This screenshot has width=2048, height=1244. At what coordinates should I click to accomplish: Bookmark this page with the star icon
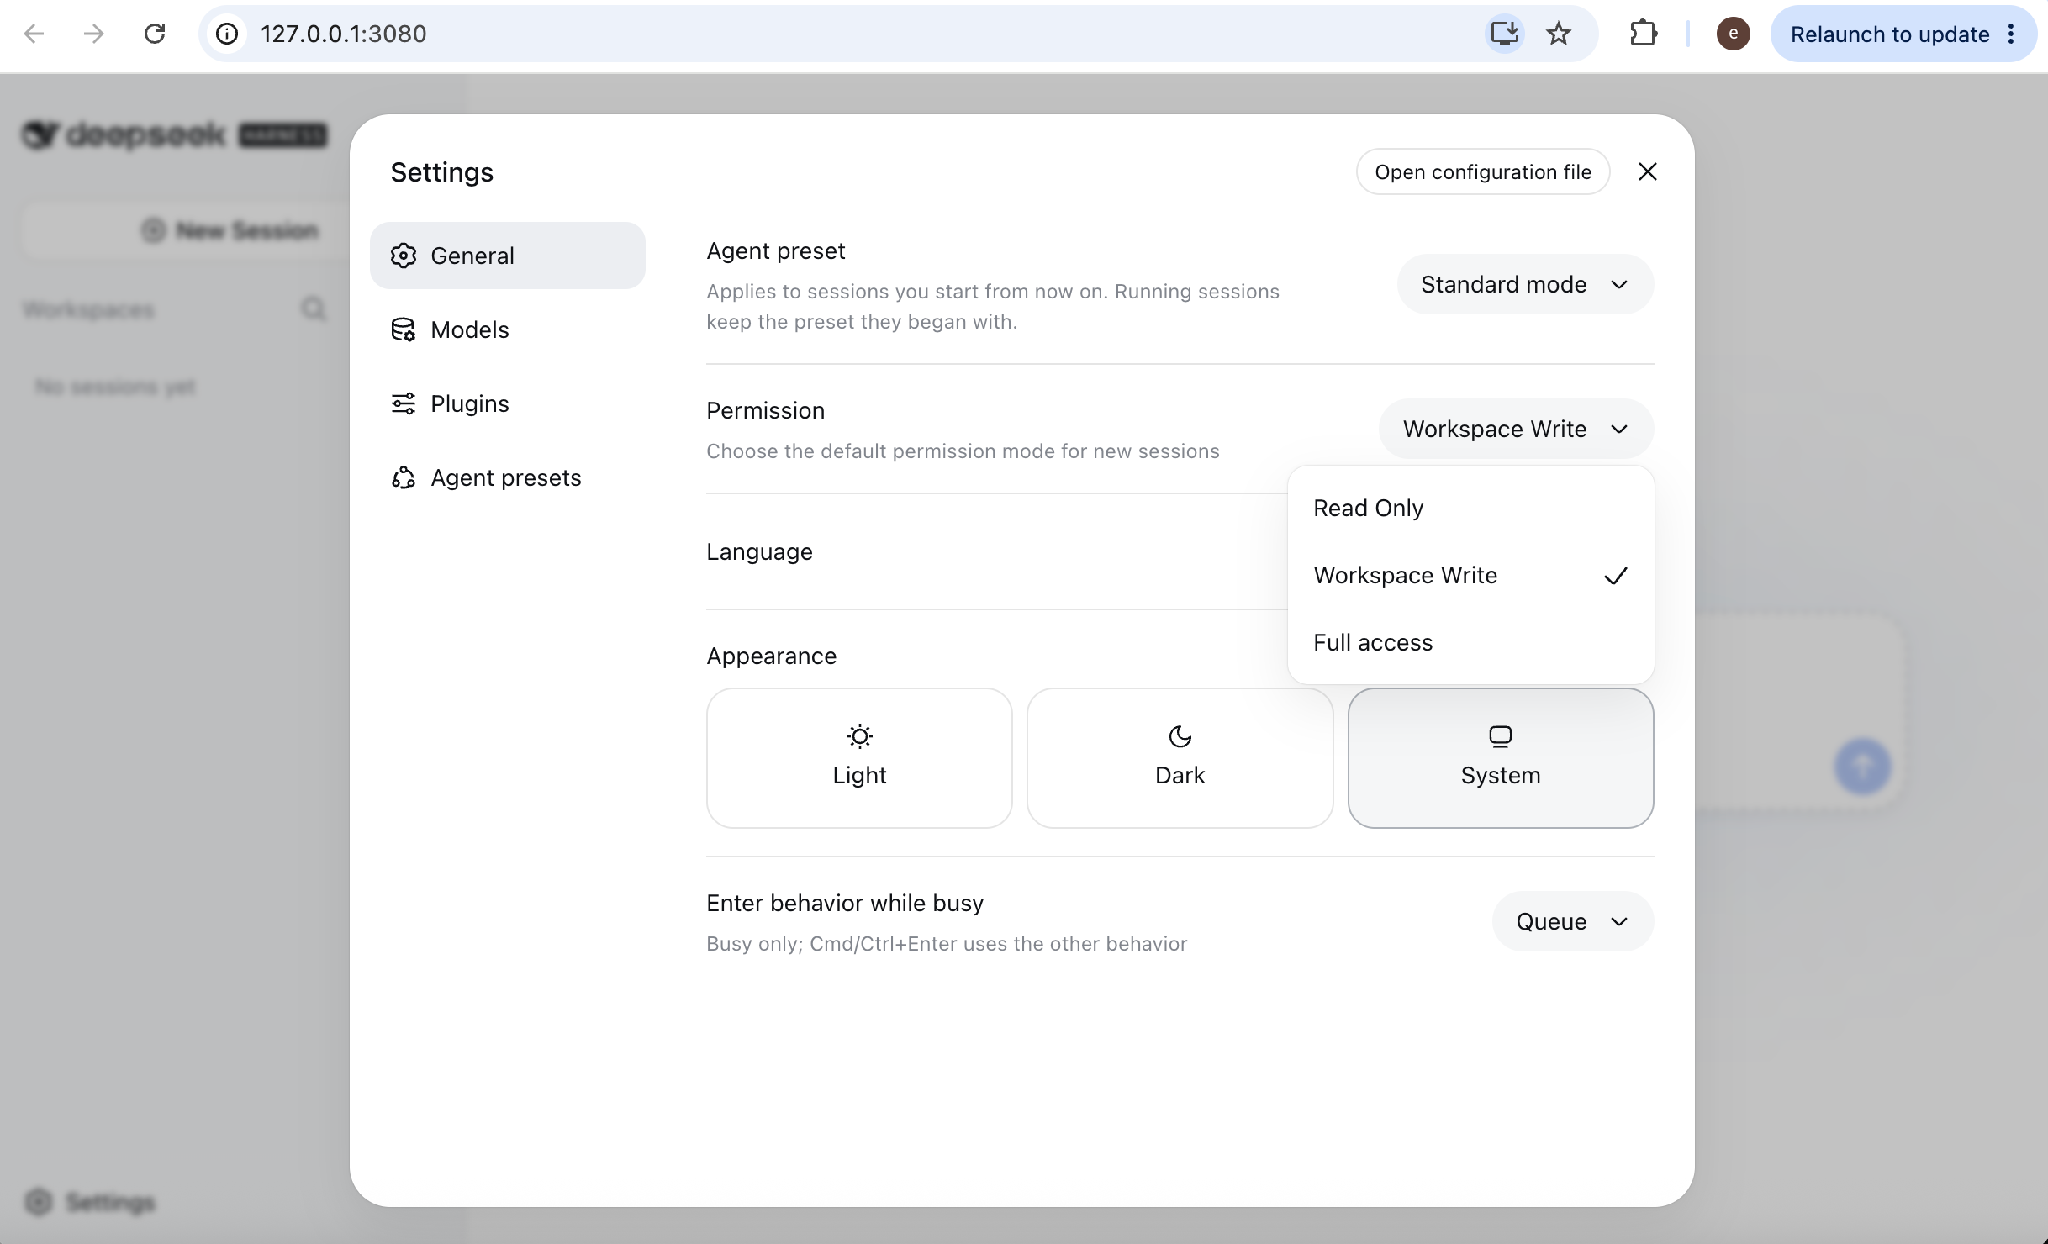(x=1559, y=34)
